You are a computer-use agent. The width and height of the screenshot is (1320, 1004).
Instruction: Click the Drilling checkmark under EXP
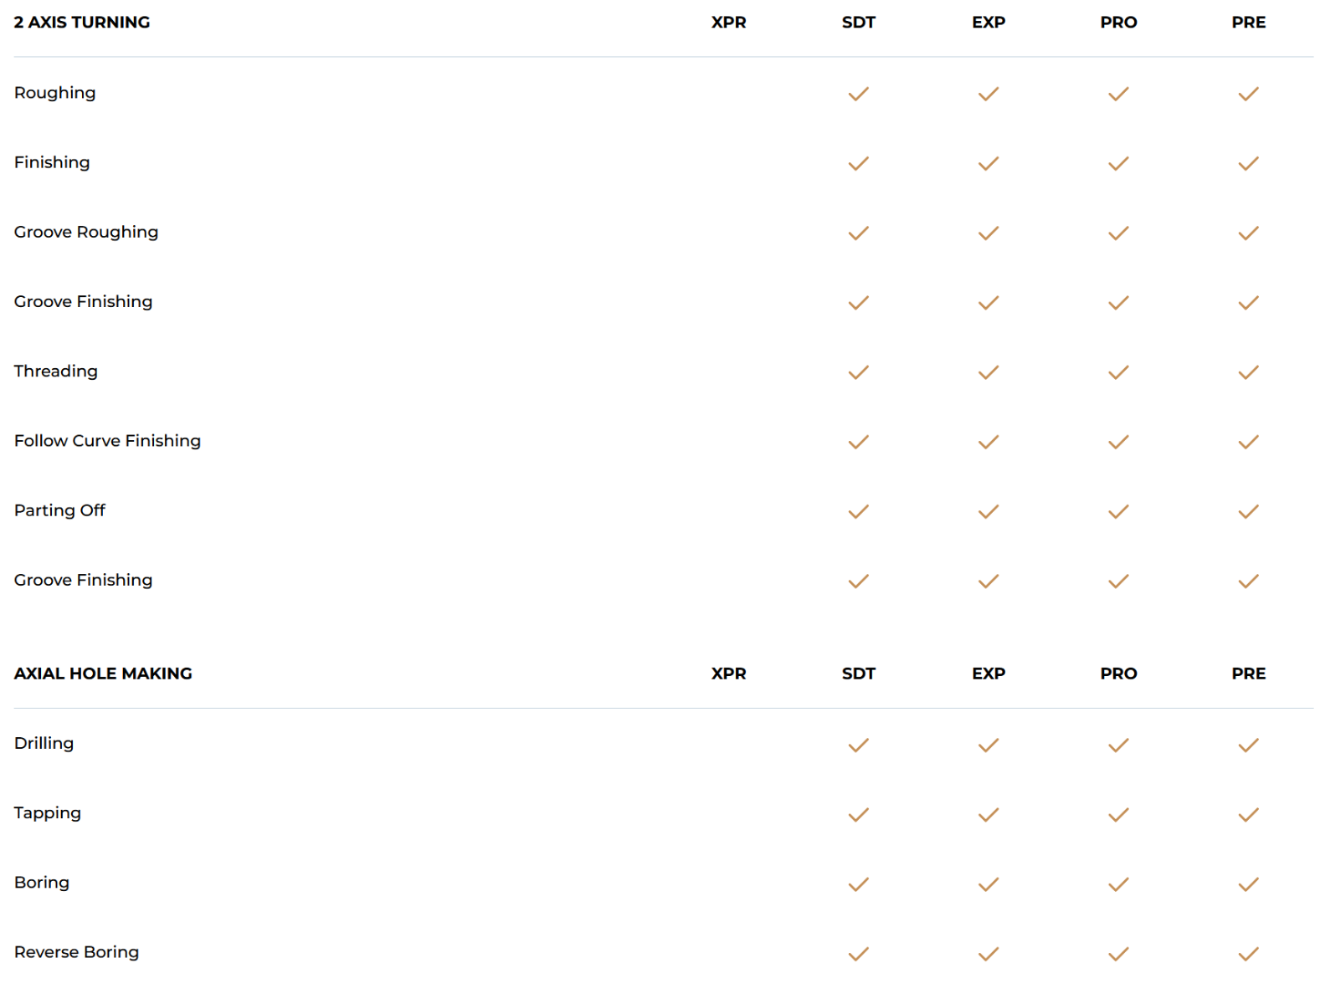tap(988, 745)
